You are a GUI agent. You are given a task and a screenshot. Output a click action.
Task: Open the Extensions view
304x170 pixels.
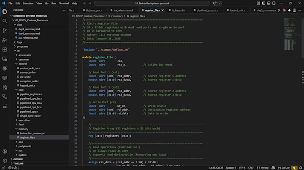pos(4,49)
